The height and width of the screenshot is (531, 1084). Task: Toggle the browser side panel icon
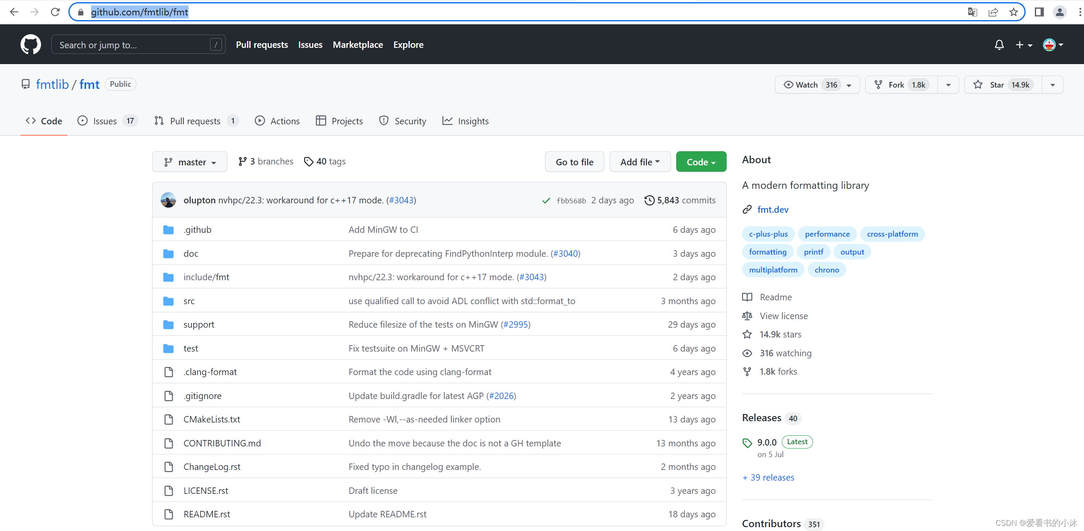(x=1039, y=12)
